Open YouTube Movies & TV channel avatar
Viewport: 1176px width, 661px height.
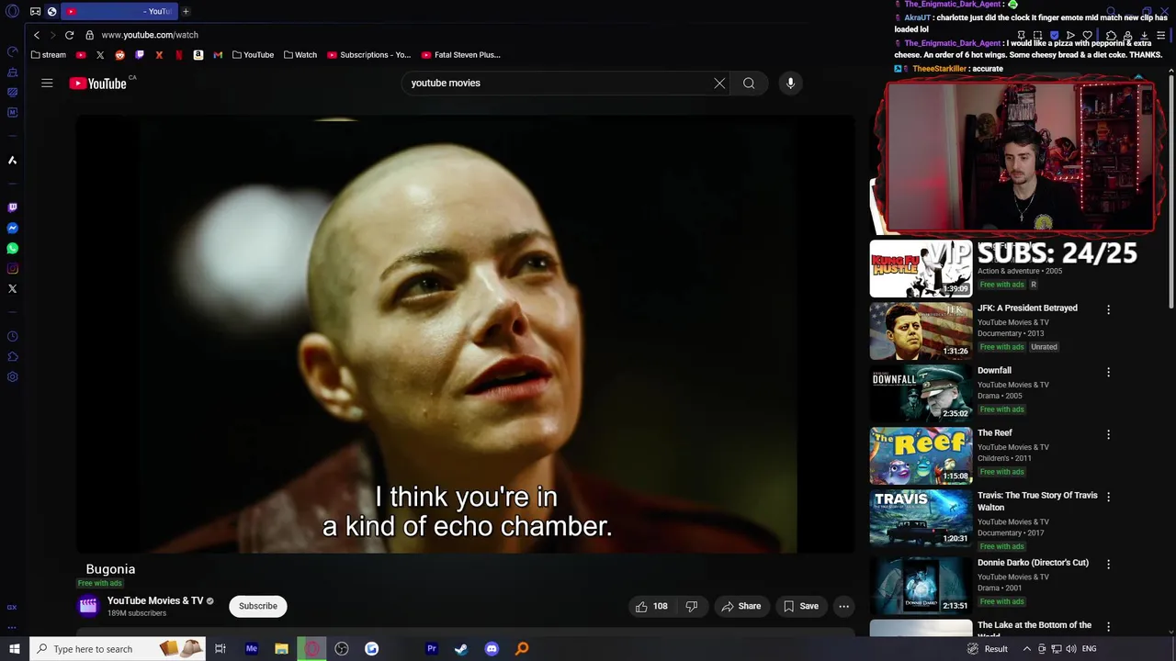pyautogui.click(x=88, y=606)
